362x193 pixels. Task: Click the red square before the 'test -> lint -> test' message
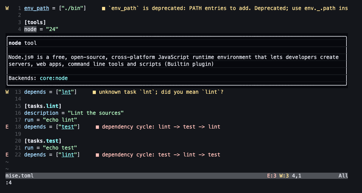pos(98,155)
